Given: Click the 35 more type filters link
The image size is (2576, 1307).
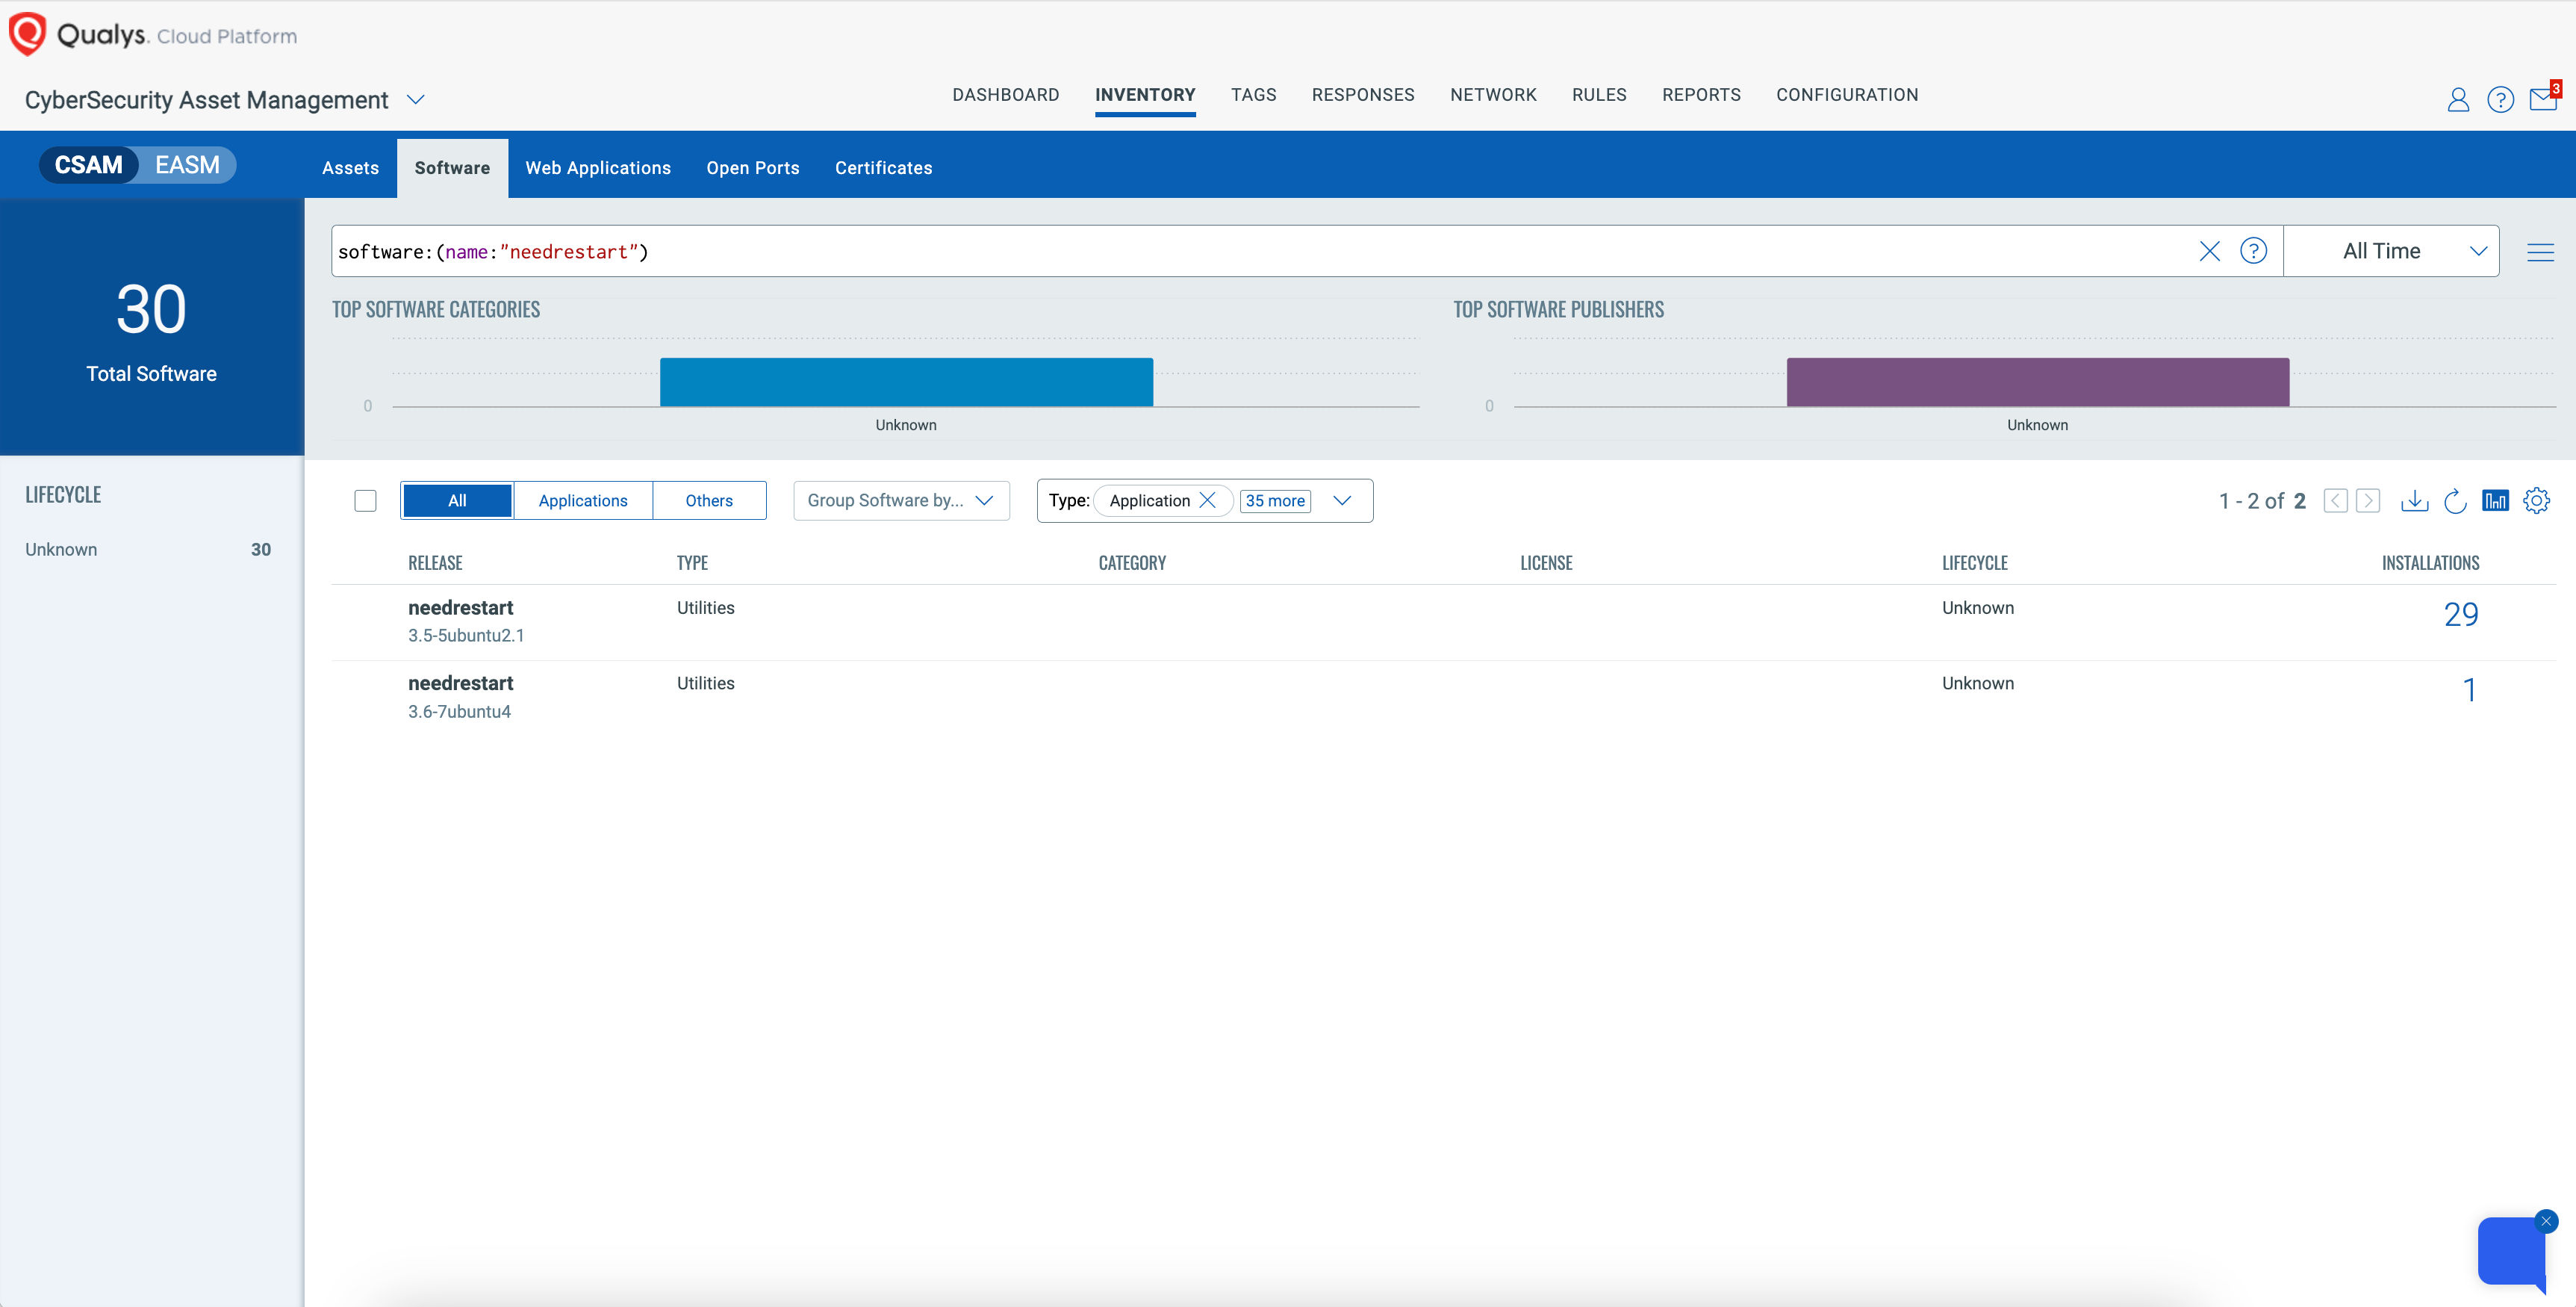Looking at the screenshot, I should [x=1274, y=501].
